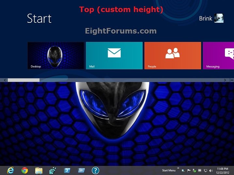This screenshot has height=175, width=234.
Task: Click the blue monitor tray icon
Action: click(183, 170)
